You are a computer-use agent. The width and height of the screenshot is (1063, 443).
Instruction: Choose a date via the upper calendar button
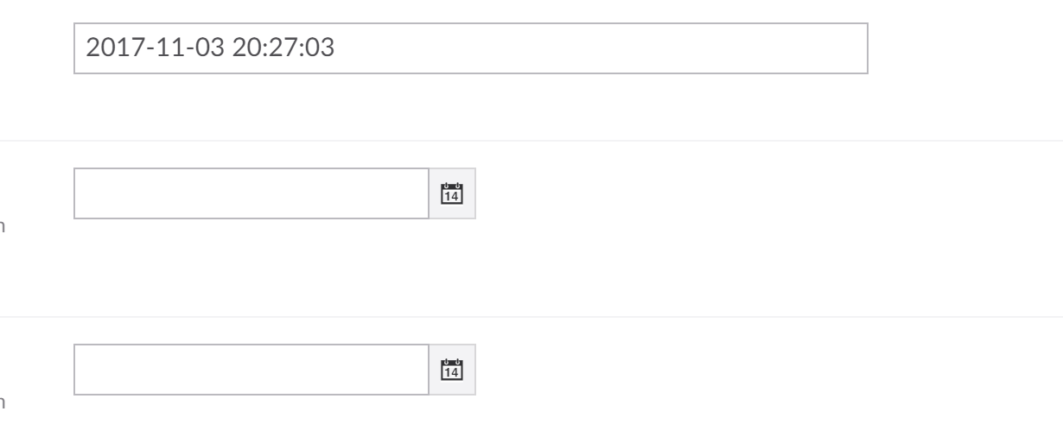pos(452,193)
